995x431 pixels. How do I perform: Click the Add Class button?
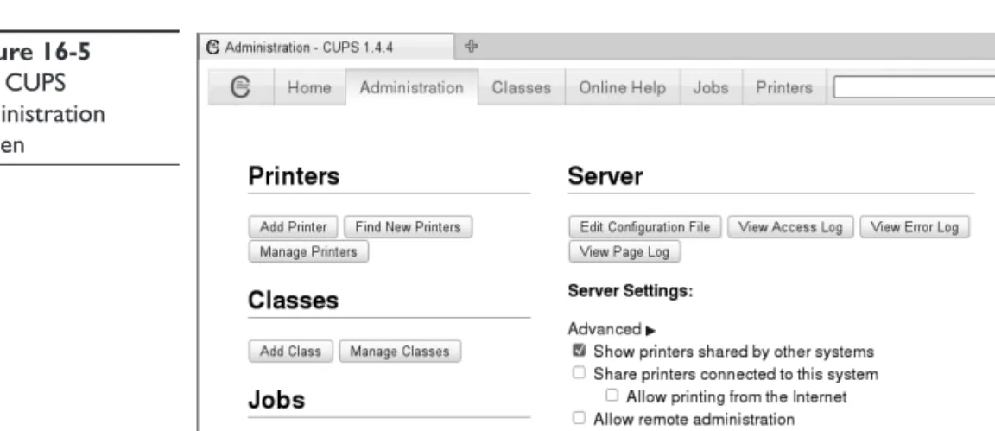point(290,352)
